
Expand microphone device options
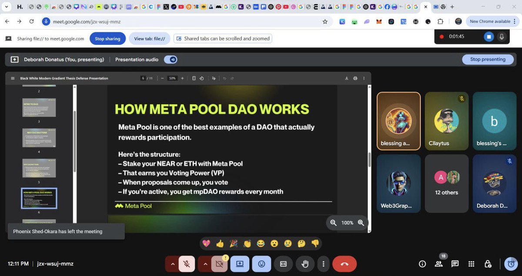(173, 264)
